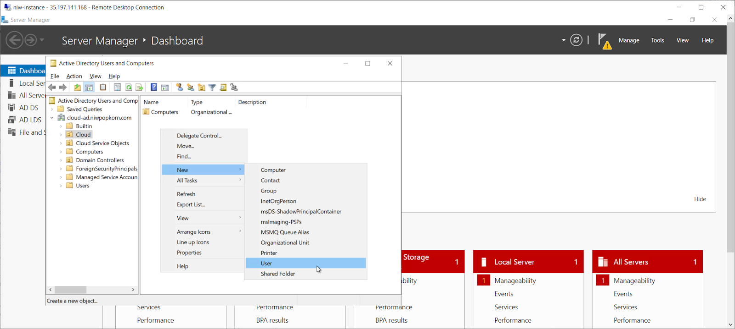Click the Local Server tile icon
735x329 pixels.
484,262
